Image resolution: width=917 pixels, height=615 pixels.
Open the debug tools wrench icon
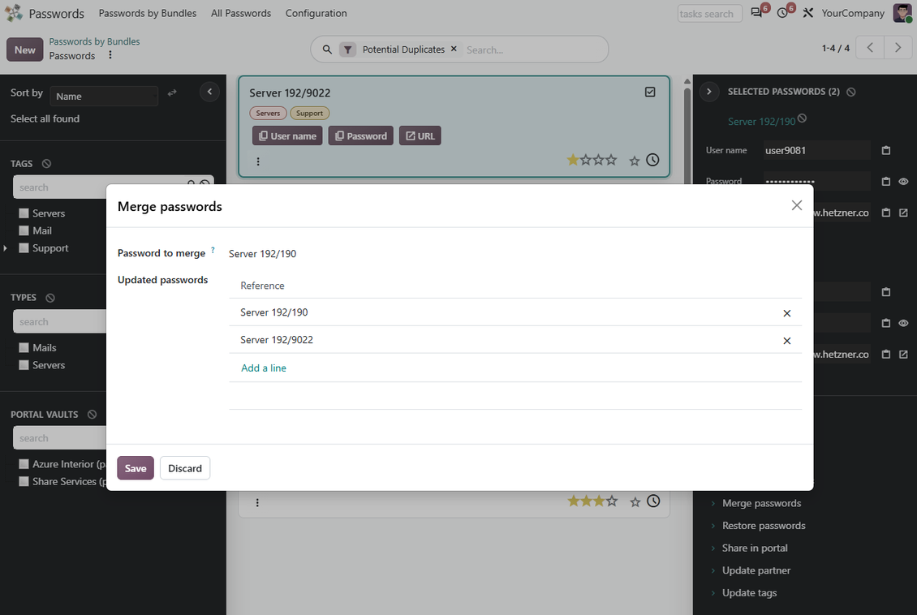pyautogui.click(x=808, y=13)
